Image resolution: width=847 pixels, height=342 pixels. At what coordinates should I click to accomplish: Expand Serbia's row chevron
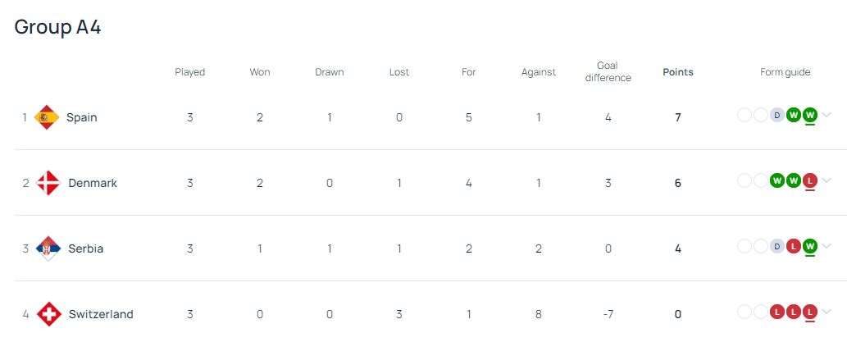click(x=827, y=246)
